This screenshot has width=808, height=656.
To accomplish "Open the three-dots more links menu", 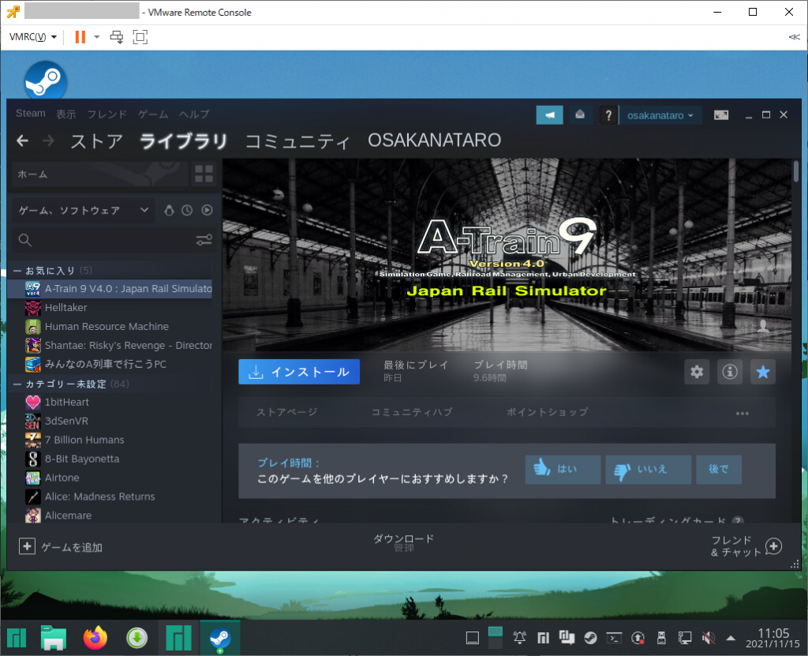I will [x=742, y=413].
